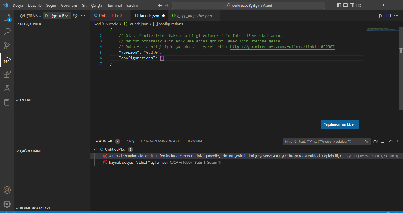
Task: Open the Accounts icon in activity bar
Action: coord(7,190)
